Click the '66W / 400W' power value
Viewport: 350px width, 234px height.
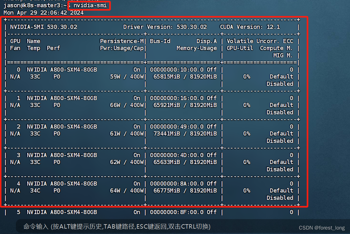127,105
